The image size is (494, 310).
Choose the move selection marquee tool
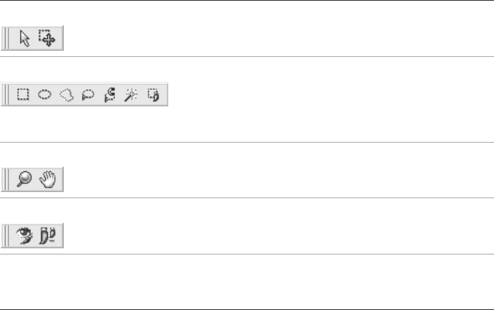pyautogui.click(x=47, y=38)
